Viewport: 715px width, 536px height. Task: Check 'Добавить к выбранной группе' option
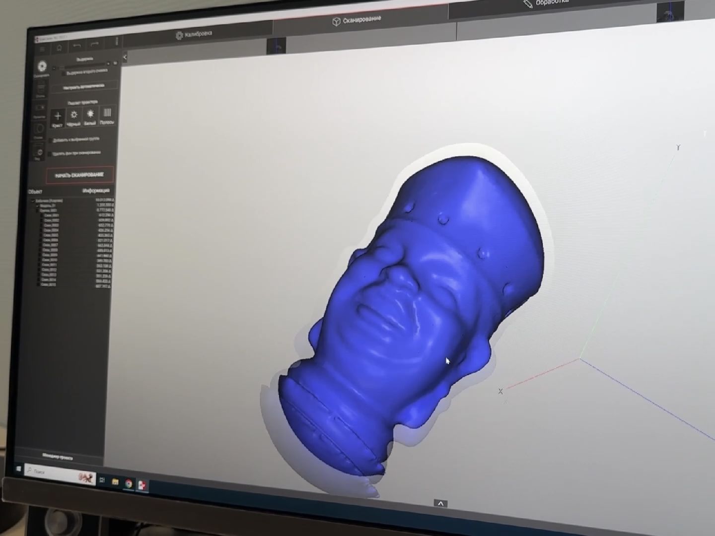[50, 141]
